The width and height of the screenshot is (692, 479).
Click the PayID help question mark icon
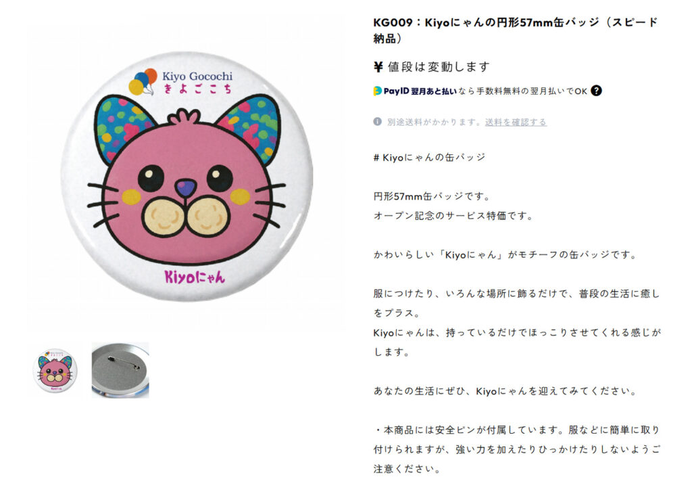coord(596,91)
